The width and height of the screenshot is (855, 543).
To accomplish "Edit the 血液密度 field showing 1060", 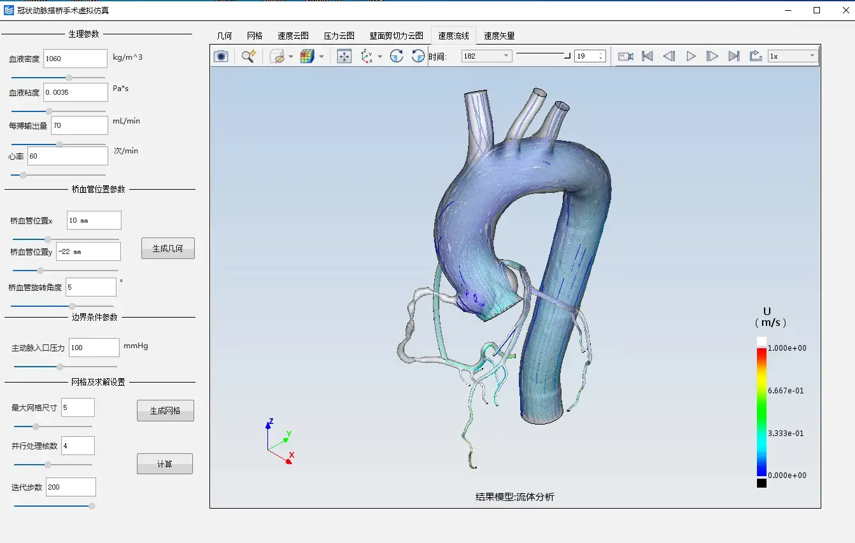I will click(76, 59).
